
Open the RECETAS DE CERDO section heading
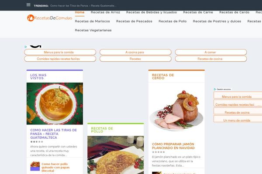(163, 77)
